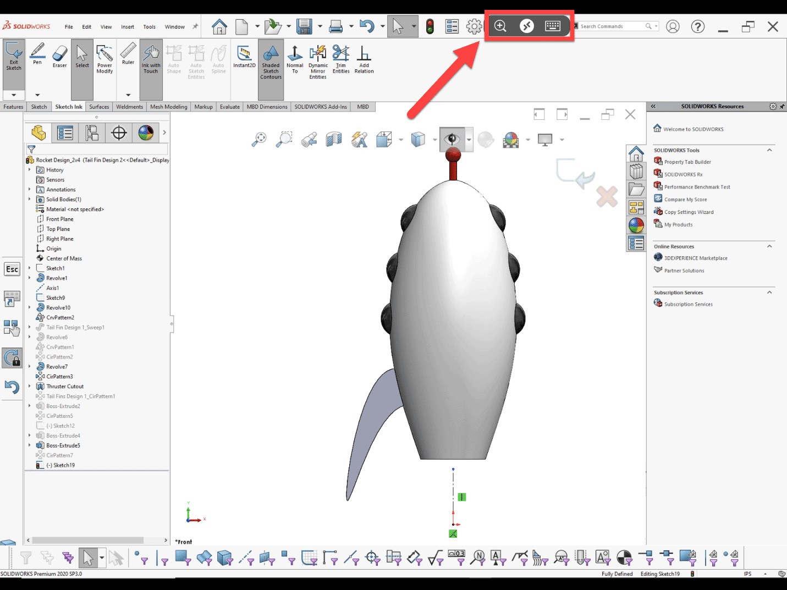This screenshot has height=590, width=787.
Task: Click Esc button on left touch bar
Action: tap(12, 269)
